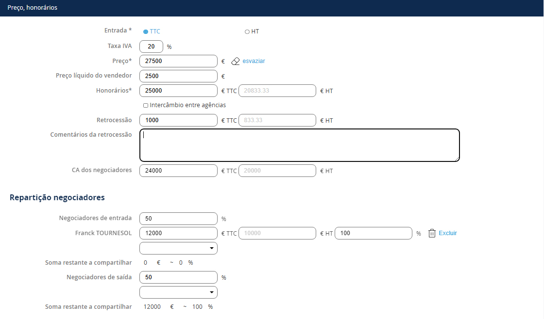Viewport: 544px width, 319px height.
Task: Click the eraser icon next to Preço
Action: pyautogui.click(x=236, y=61)
